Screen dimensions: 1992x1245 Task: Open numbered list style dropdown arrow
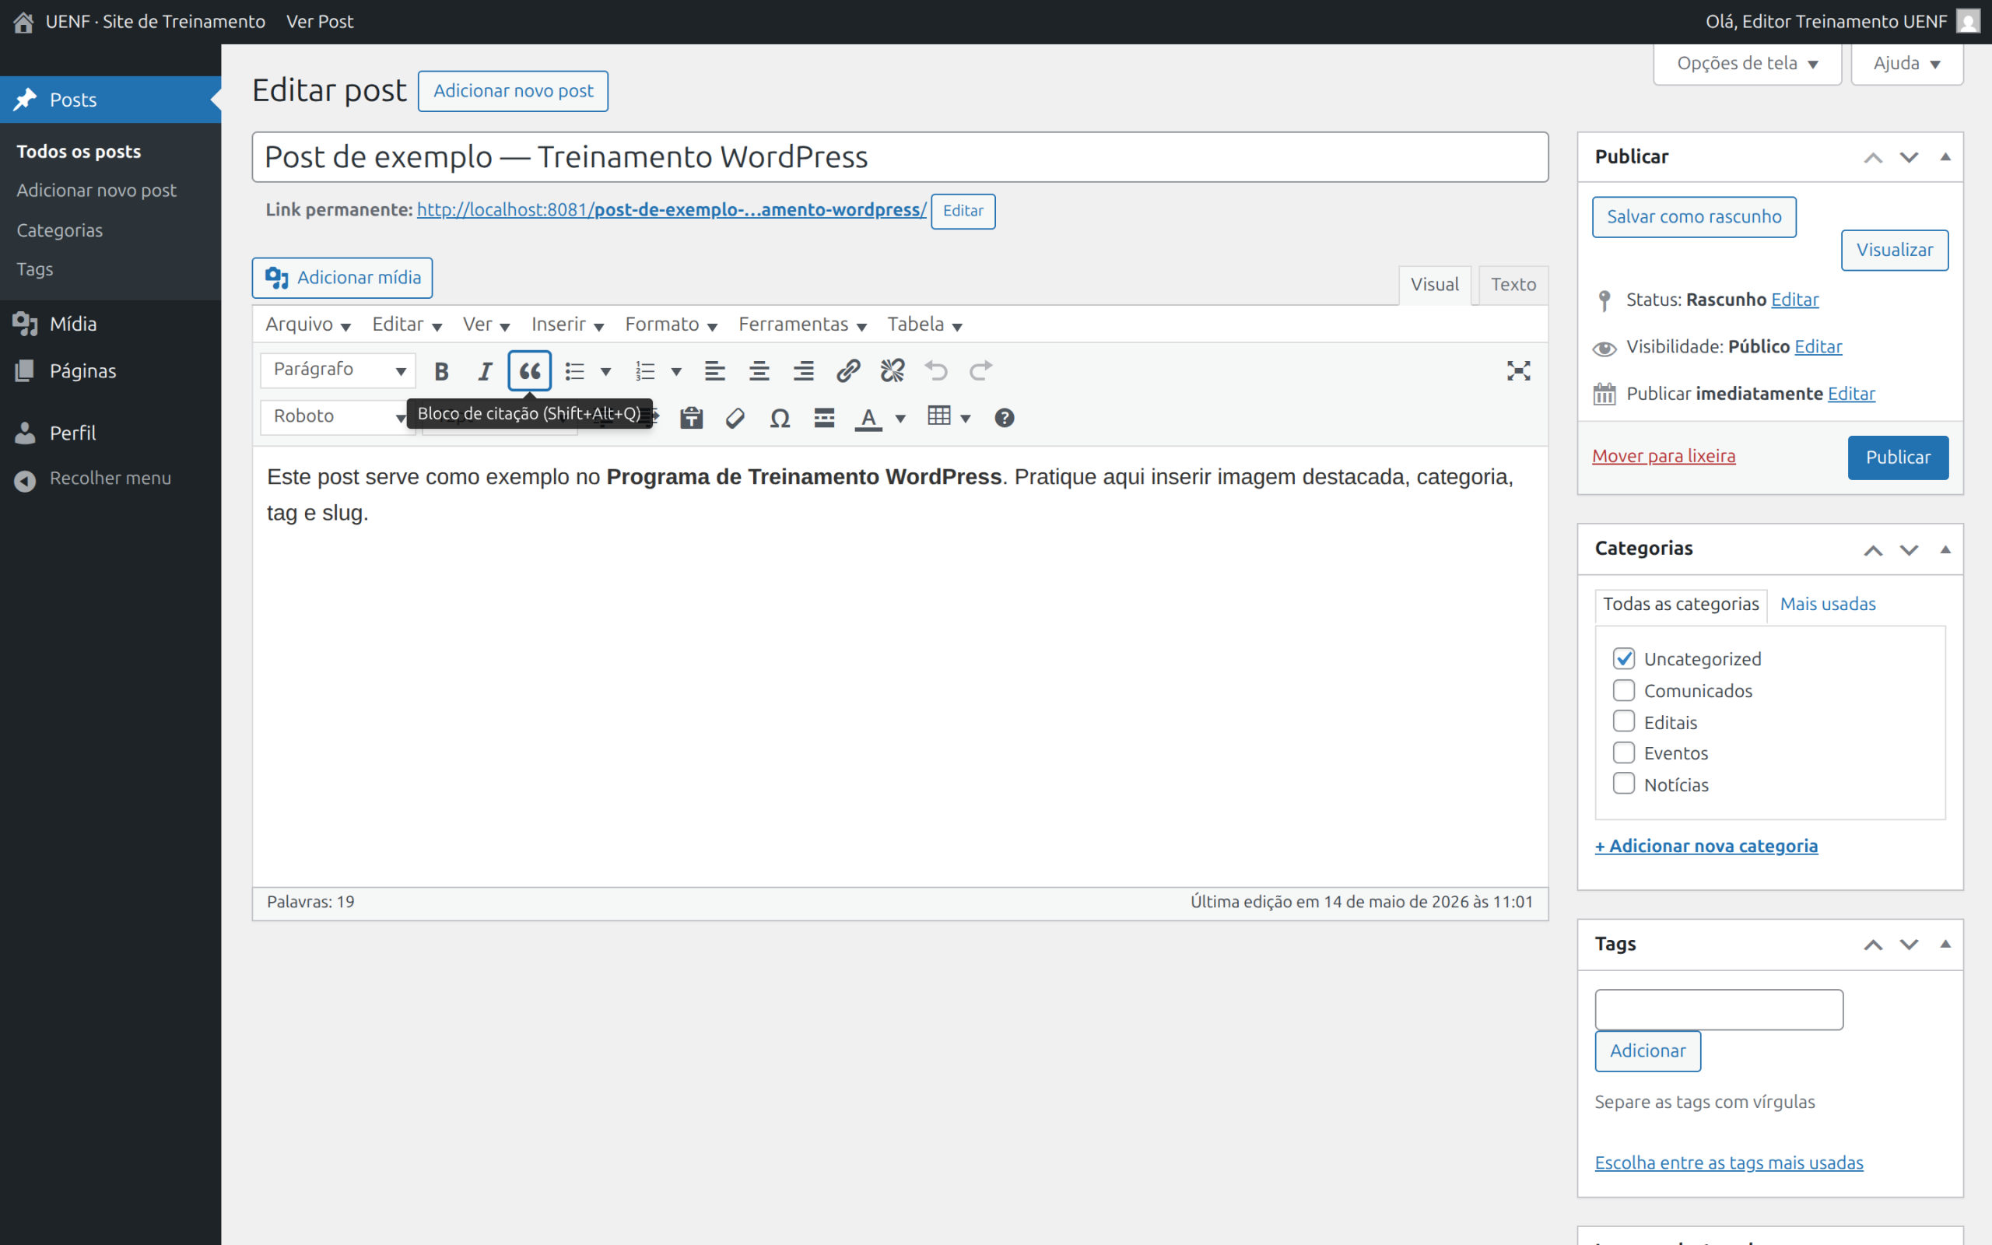pyautogui.click(x=677, y=372)
